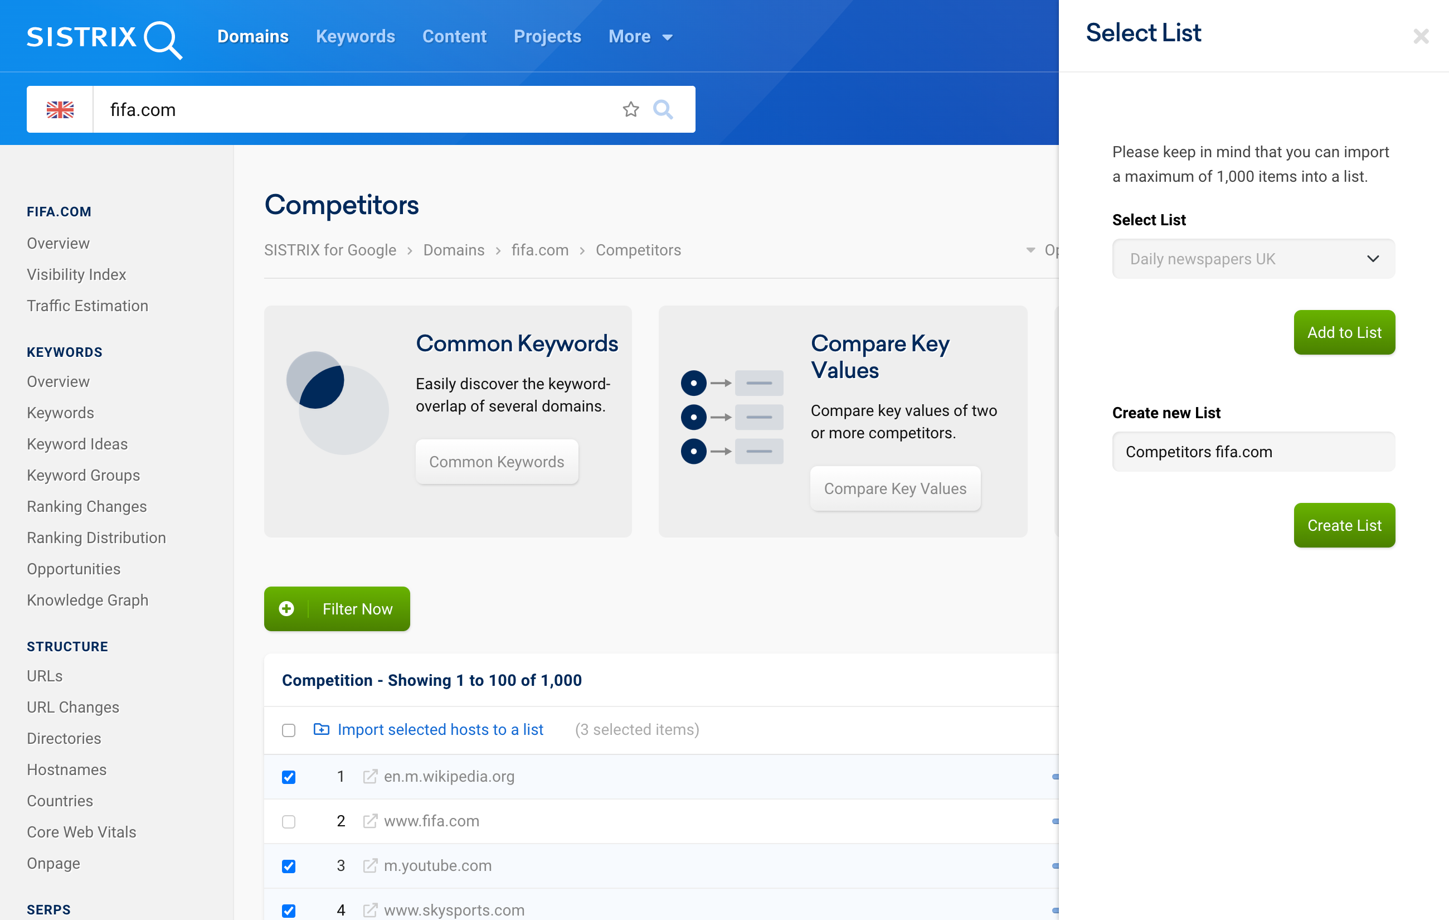Open SISTRIX for Google breadcrumb
1449x920 pixels.
[330, 250]
